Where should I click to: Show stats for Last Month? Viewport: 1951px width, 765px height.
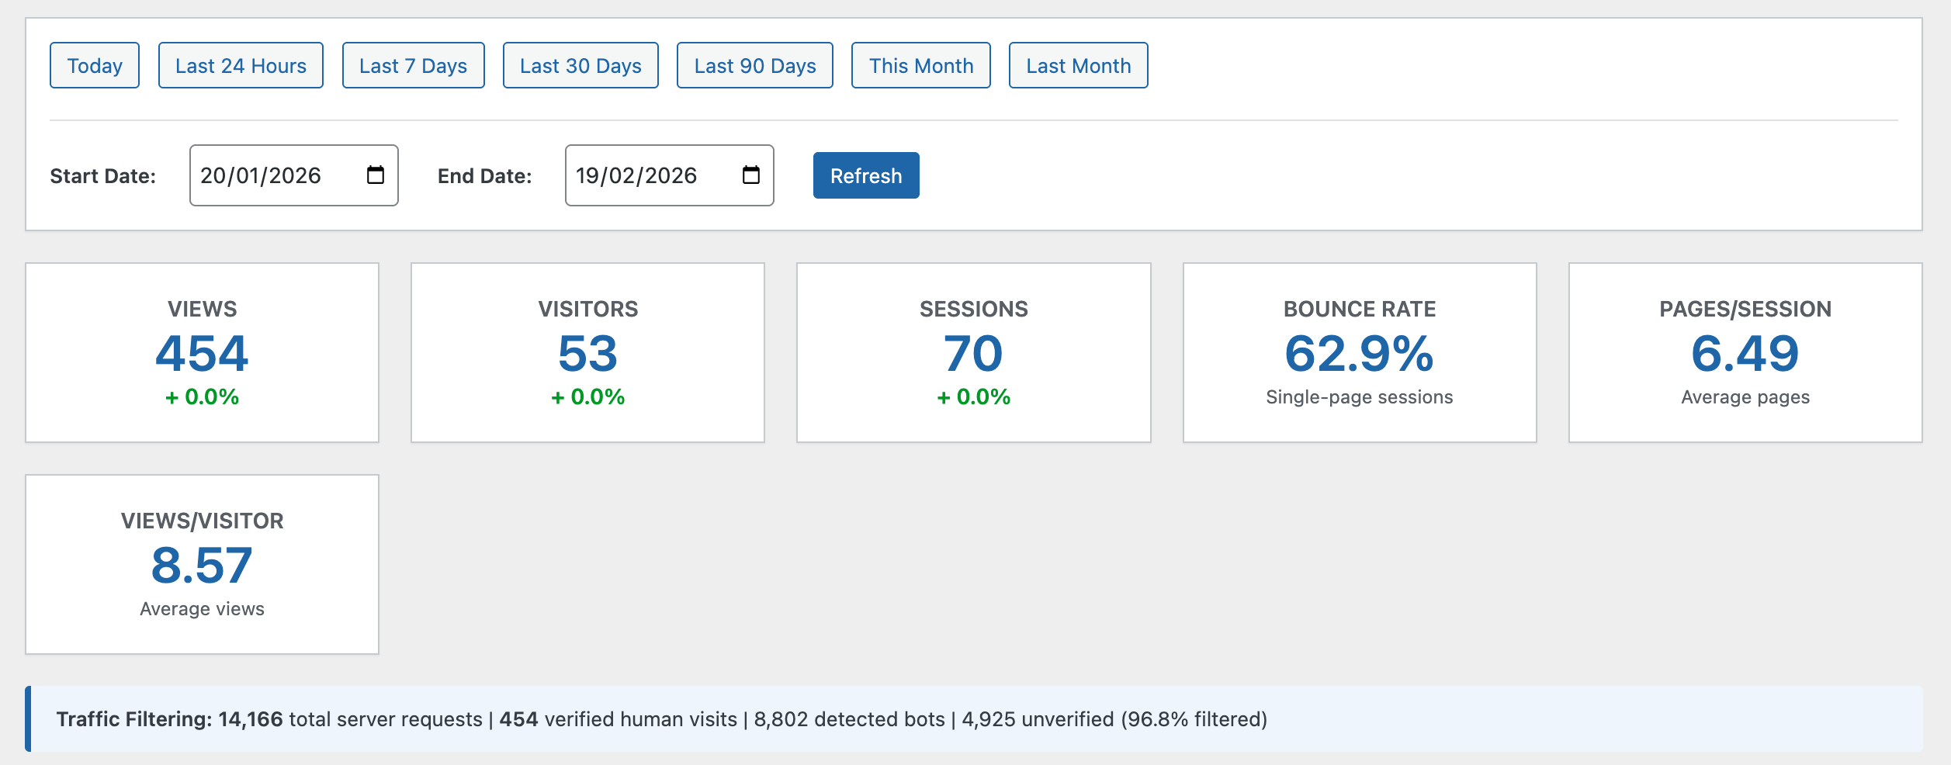[x=1078, y=66]
